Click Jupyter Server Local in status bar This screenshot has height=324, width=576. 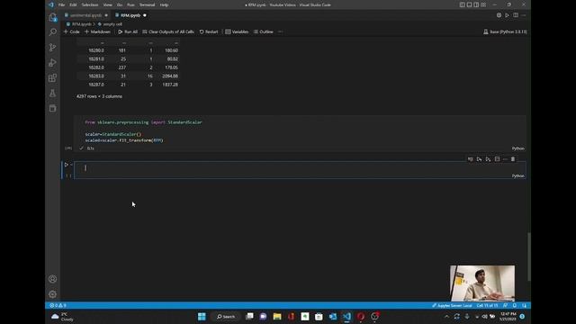[x=452, y=305]
